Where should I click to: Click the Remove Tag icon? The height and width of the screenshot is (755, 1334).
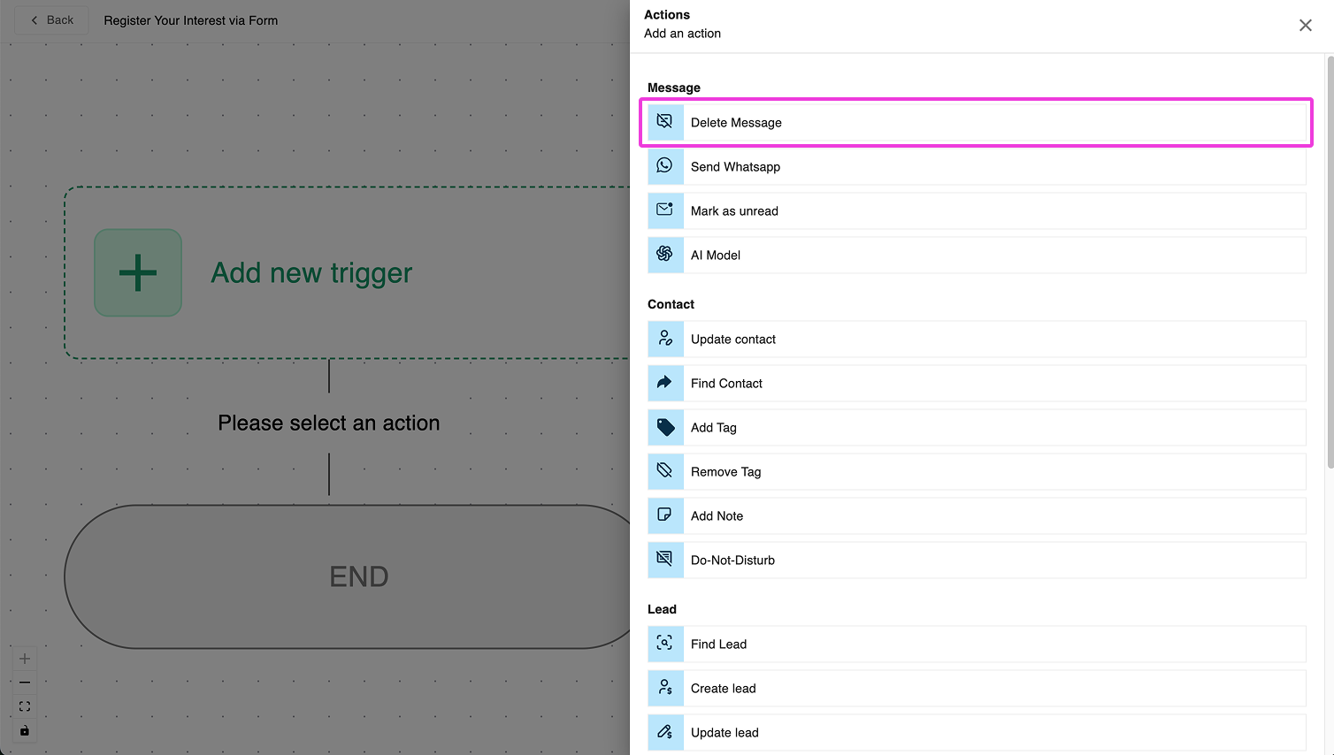[665, 472]
